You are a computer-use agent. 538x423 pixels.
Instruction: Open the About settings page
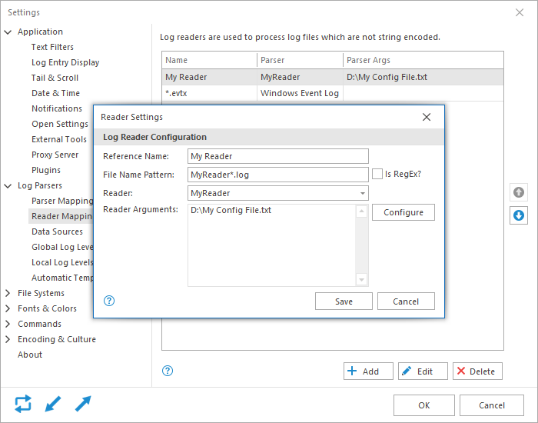30,355
